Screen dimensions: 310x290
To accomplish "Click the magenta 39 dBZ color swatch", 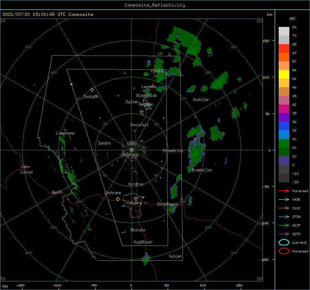I will [284, 109].
